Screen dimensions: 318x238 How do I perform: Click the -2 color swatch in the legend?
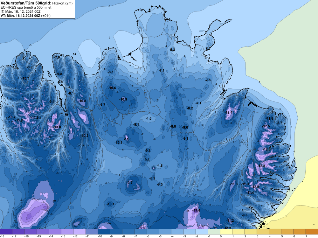click(x=202, y=232)
